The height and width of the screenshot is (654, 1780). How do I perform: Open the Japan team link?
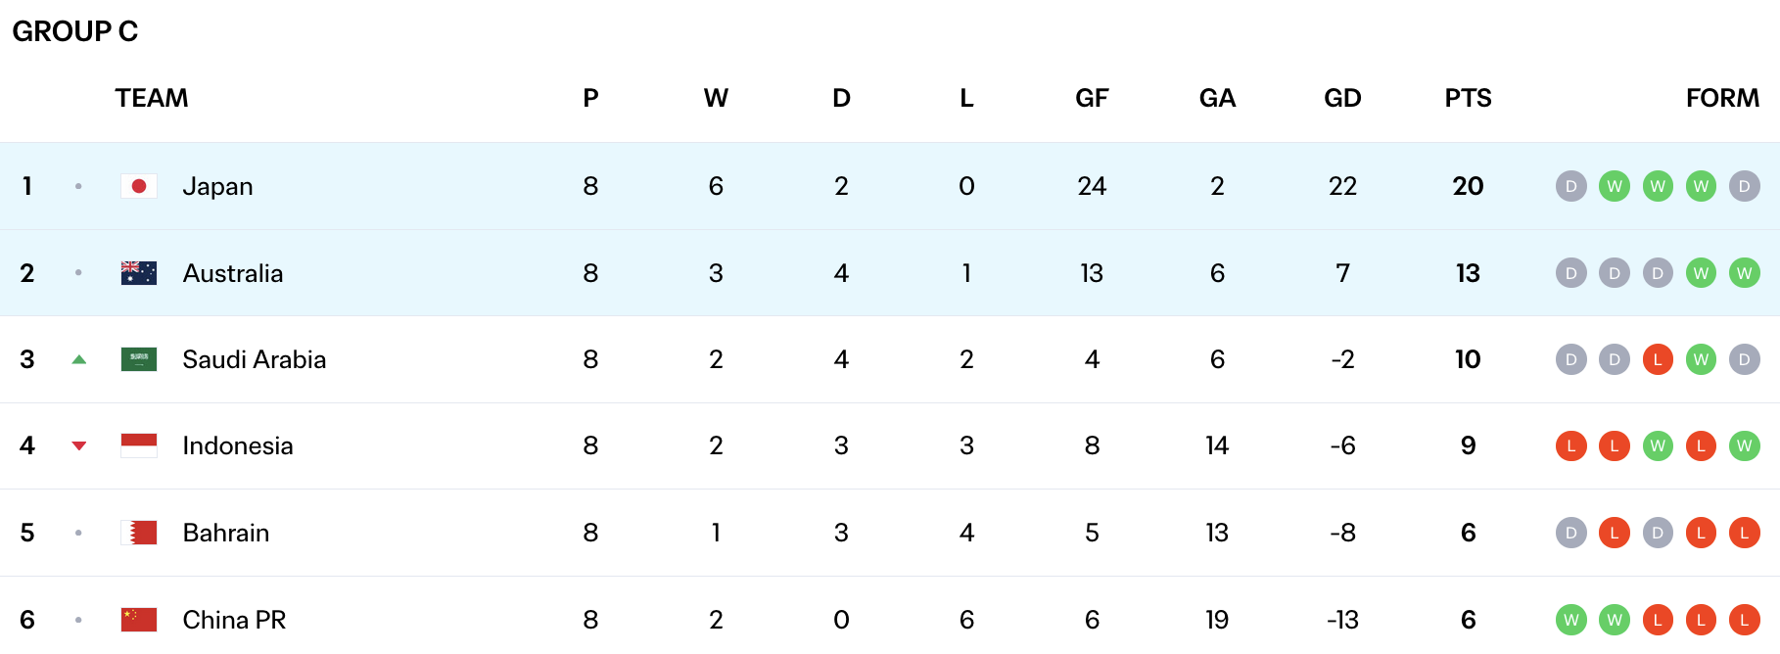point(217,186)
